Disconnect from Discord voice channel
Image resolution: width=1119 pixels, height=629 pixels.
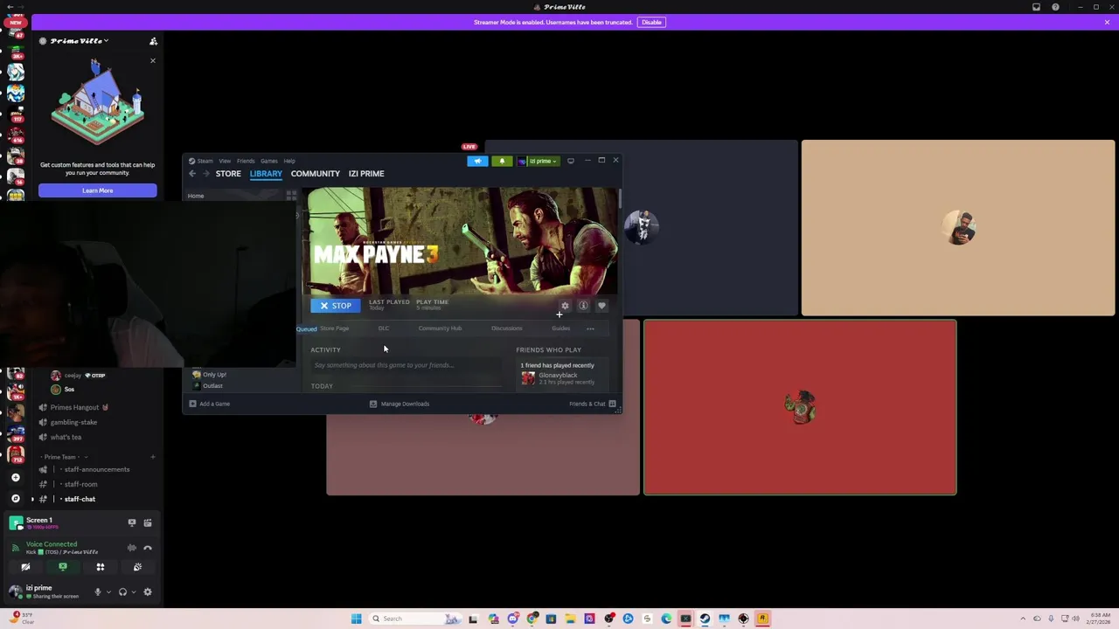tap(148, 548)
